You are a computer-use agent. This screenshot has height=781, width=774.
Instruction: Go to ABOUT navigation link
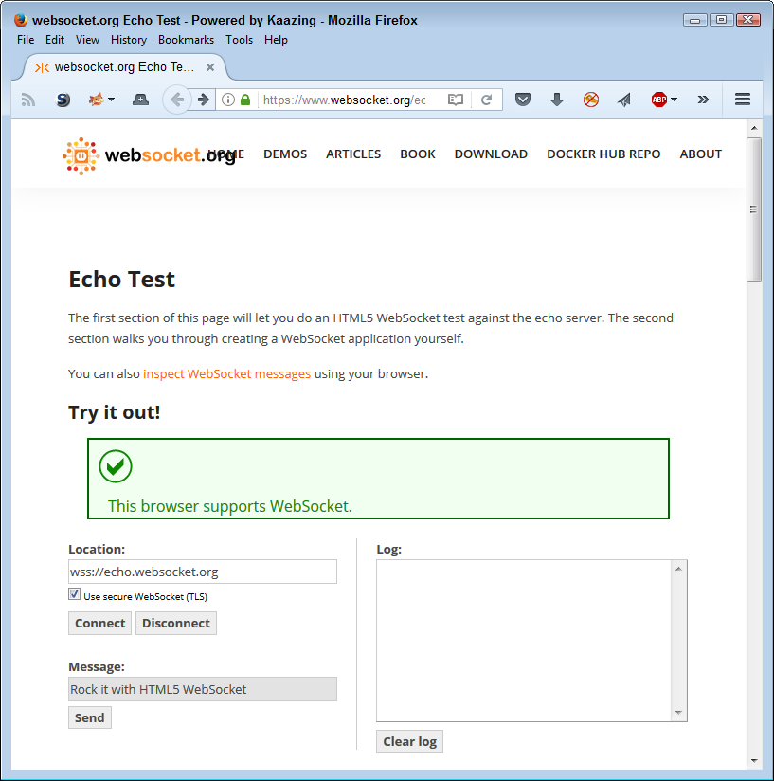pyautogui.click(x=700, y=154)
